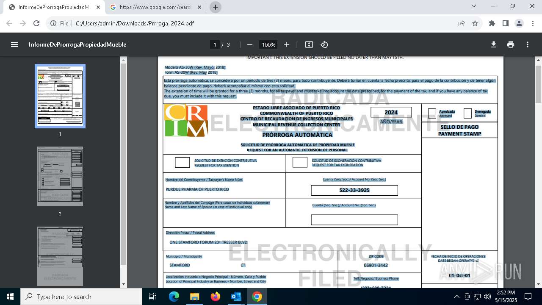Close the Google search tab
Viewport: 542px width, 305px height.
coord(200,7)
